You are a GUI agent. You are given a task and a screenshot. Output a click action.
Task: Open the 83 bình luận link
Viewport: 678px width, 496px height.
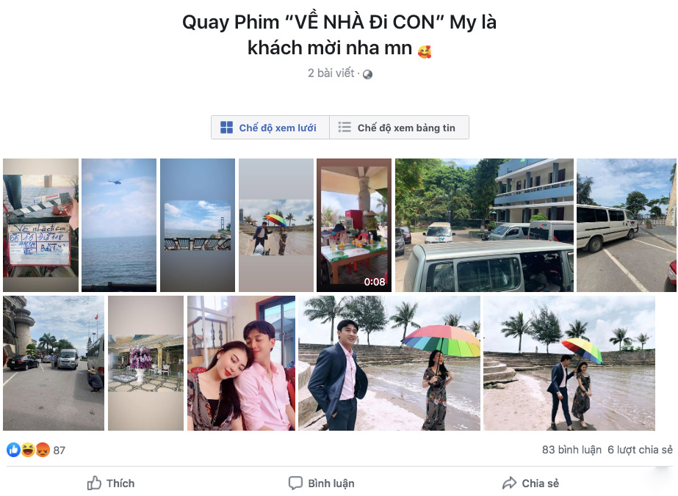point(571,450)
